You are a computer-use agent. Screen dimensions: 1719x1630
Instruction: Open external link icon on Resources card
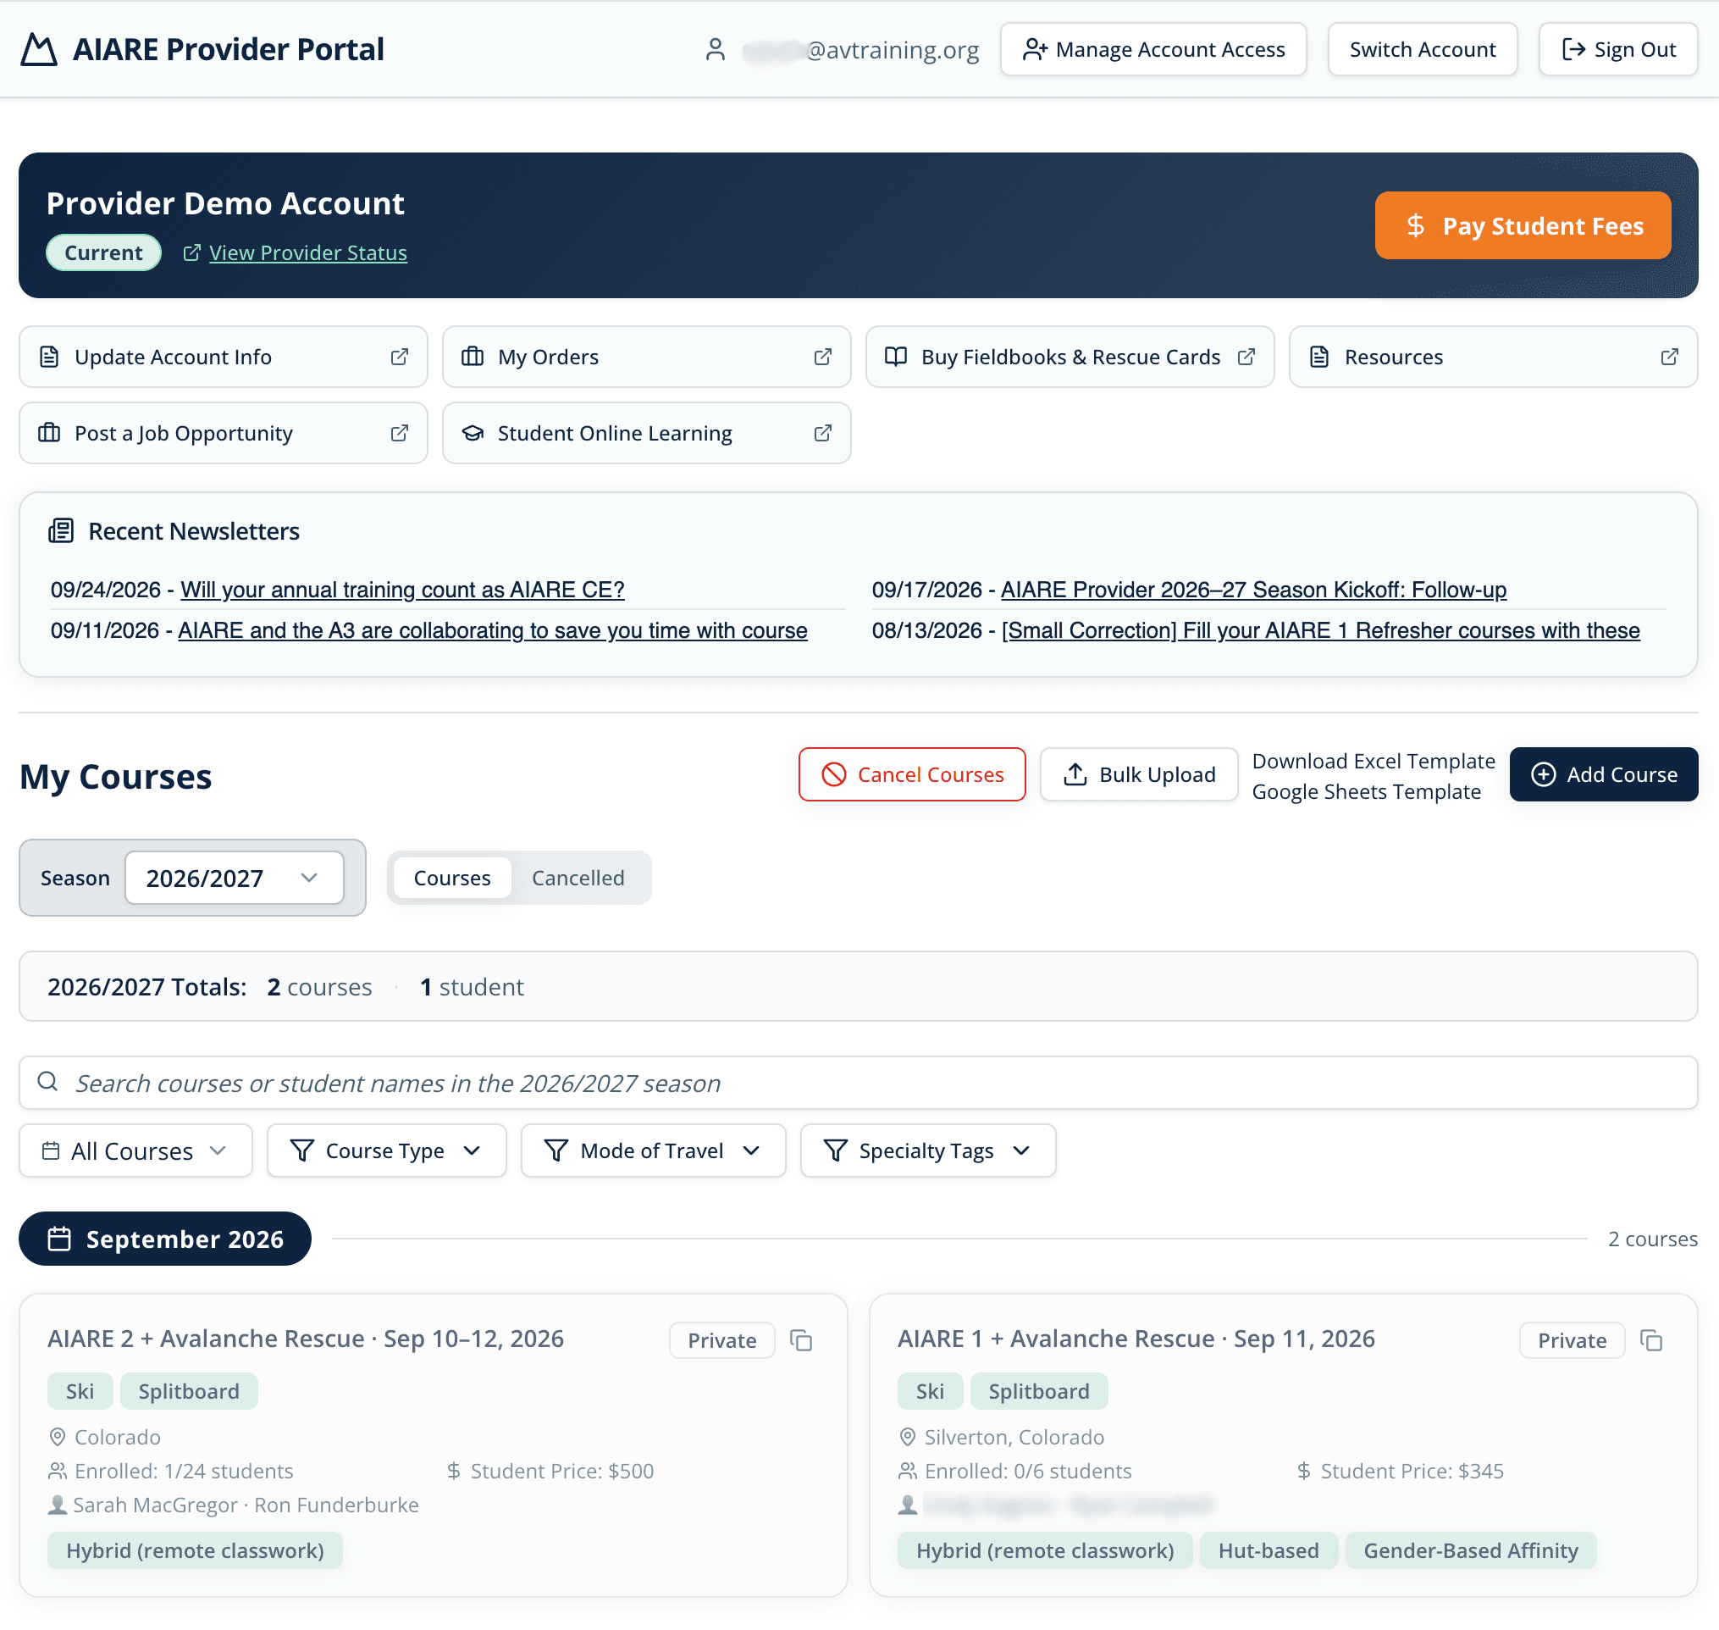(x=1670, y=358)
